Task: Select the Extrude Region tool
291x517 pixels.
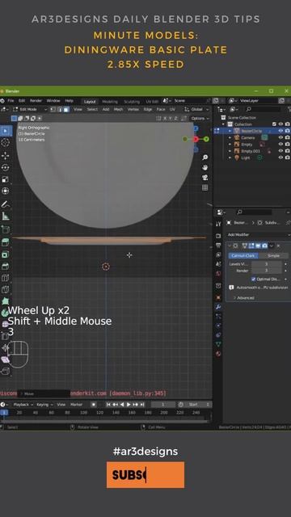Action: pyautogui.click(x=6, y=242)
